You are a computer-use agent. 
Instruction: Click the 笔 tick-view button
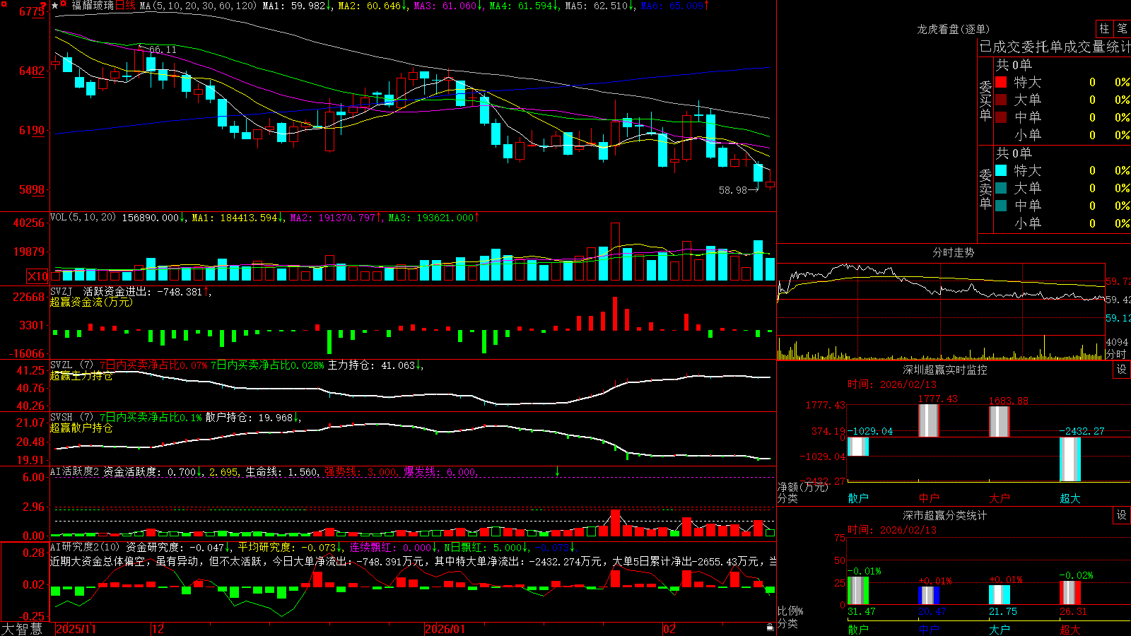1122,28
